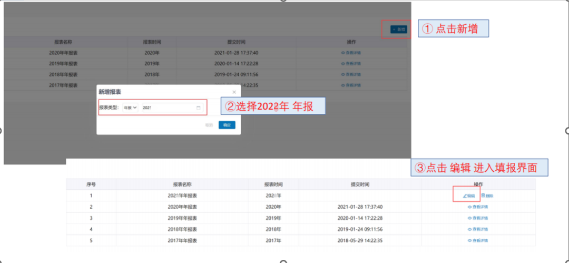Click the calendar icon in the date field
Viewport: 569px width, 263px height.
coord(199,108)
